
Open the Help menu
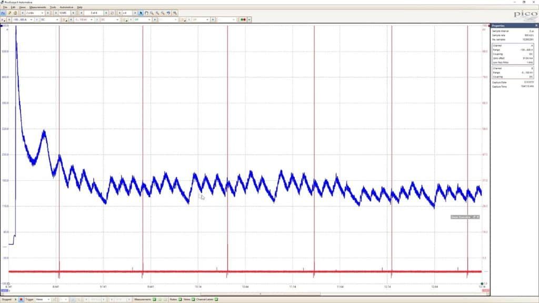[79, 7]
